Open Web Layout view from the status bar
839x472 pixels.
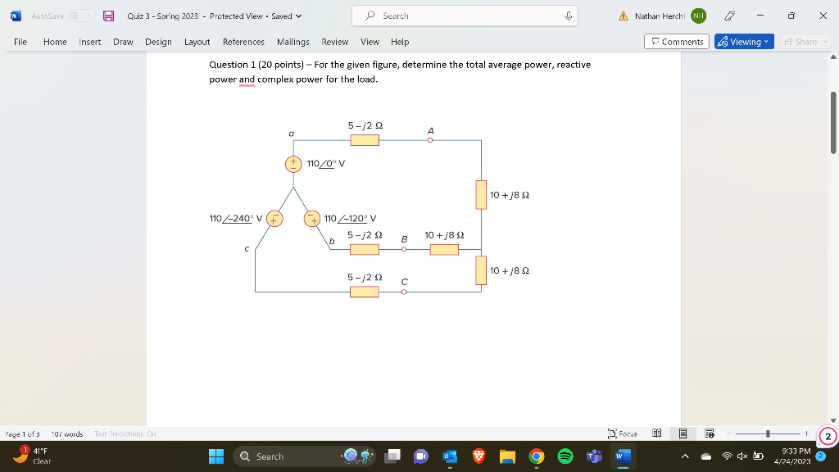click(710, 433)
